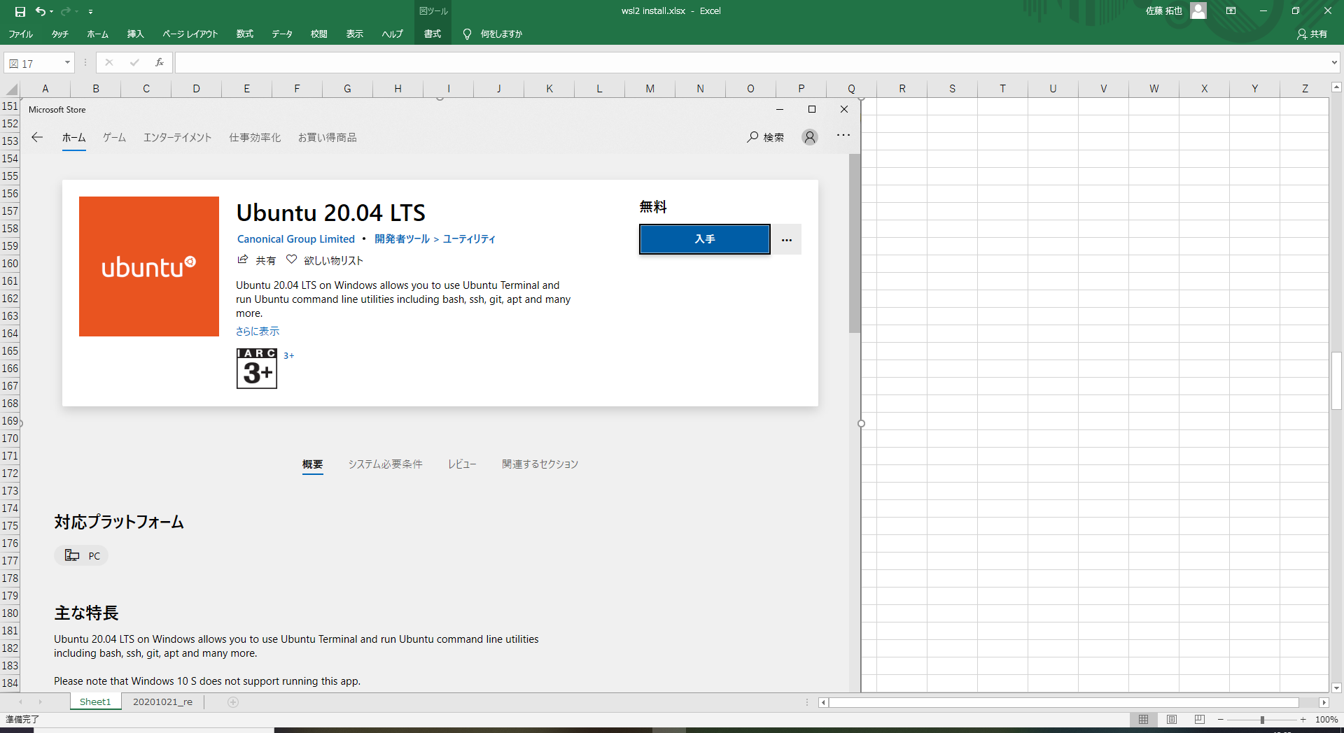Viewport: 1344px width, 733px height.
Task: Click the zoom slider handle
Action: 1262,720
